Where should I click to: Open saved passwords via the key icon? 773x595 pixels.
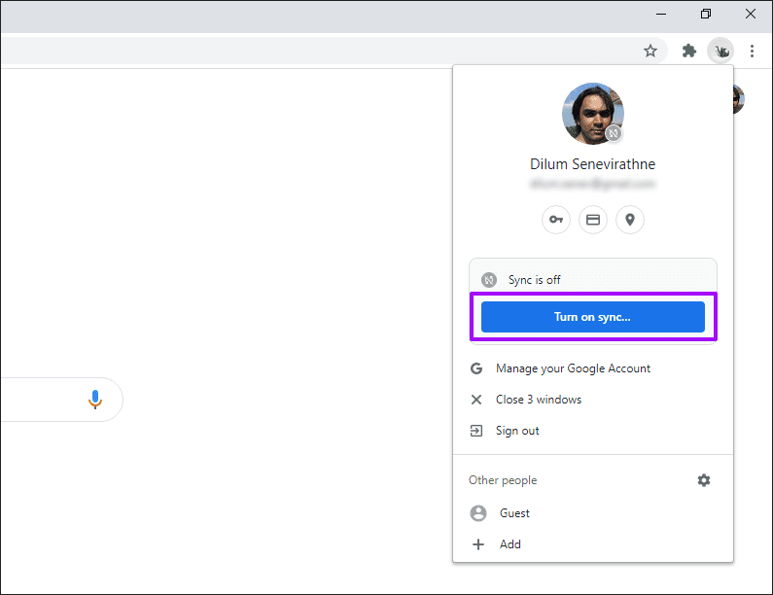555,220
